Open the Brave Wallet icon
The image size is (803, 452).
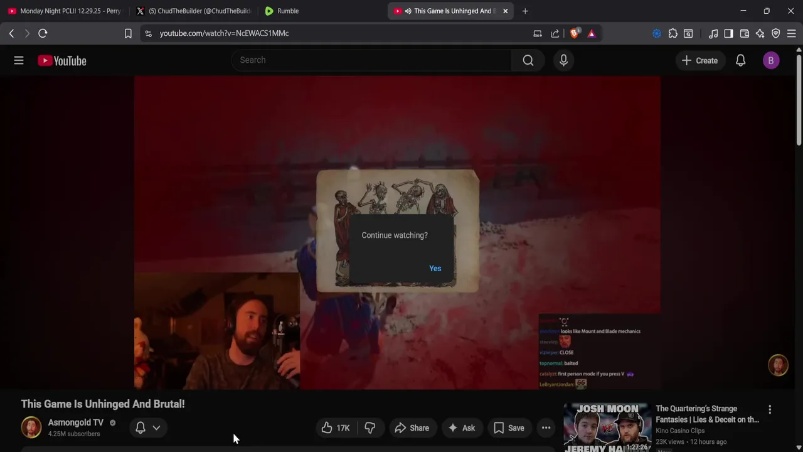745,33
